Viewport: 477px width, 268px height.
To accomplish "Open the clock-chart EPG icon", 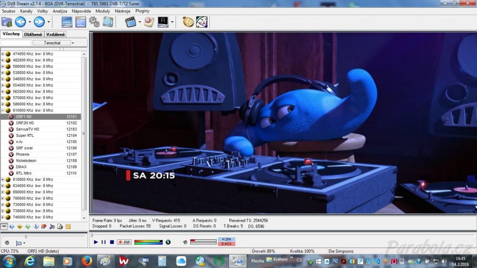I will pos(202,22).
